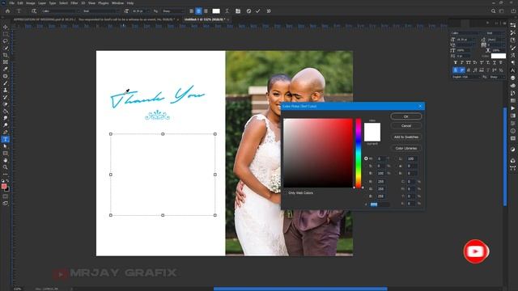This screenshot has width=518, height=291.
Task: Click the hex color input field
Action: [380, 205]
